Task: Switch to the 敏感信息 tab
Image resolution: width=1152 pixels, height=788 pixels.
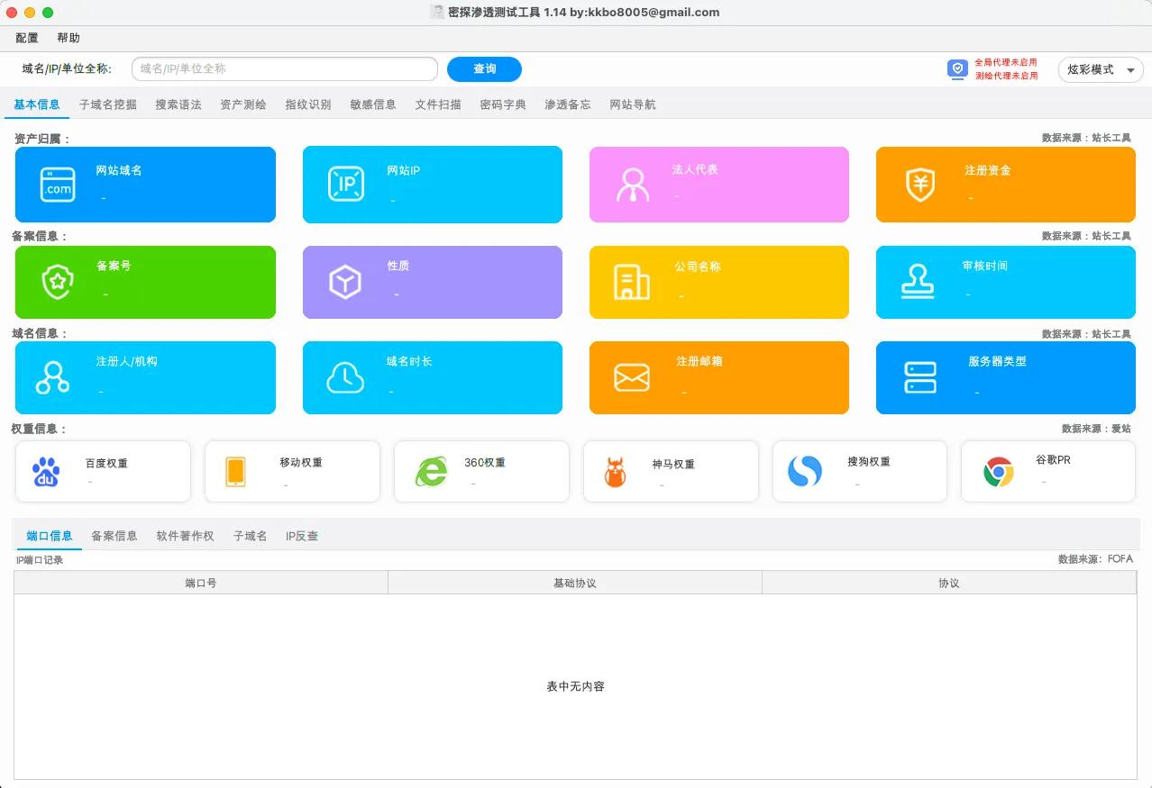Action: [373, 104]
